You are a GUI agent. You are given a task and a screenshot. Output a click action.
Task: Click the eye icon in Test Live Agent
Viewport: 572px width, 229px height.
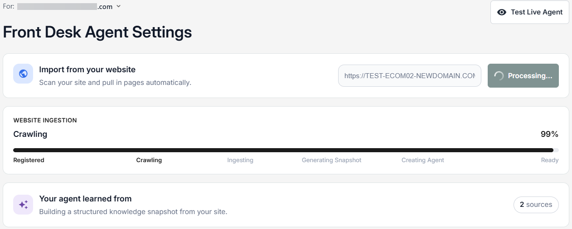point(502,12)
